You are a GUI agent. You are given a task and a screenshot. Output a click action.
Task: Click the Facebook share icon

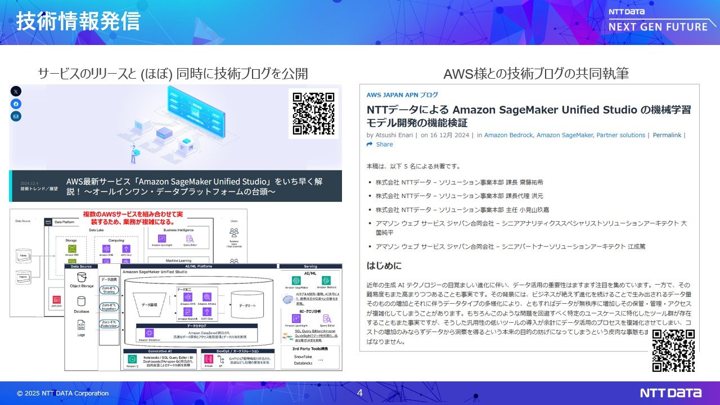(16, 104)
